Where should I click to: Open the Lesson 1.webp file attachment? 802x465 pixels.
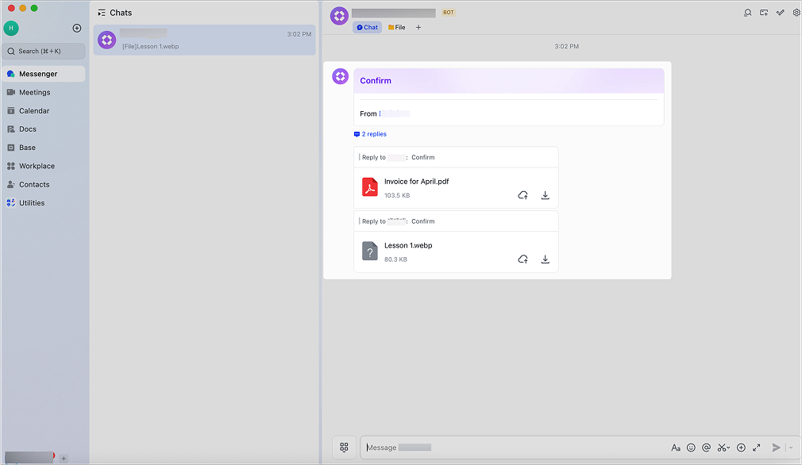point(408,245)
